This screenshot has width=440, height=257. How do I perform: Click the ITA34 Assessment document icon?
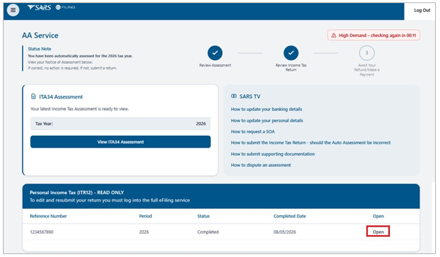[x=34, y=96]
